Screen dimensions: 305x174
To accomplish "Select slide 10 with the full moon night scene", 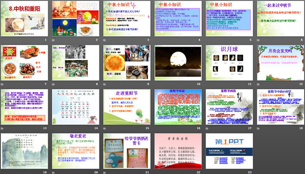I will (x=178, y=63).
